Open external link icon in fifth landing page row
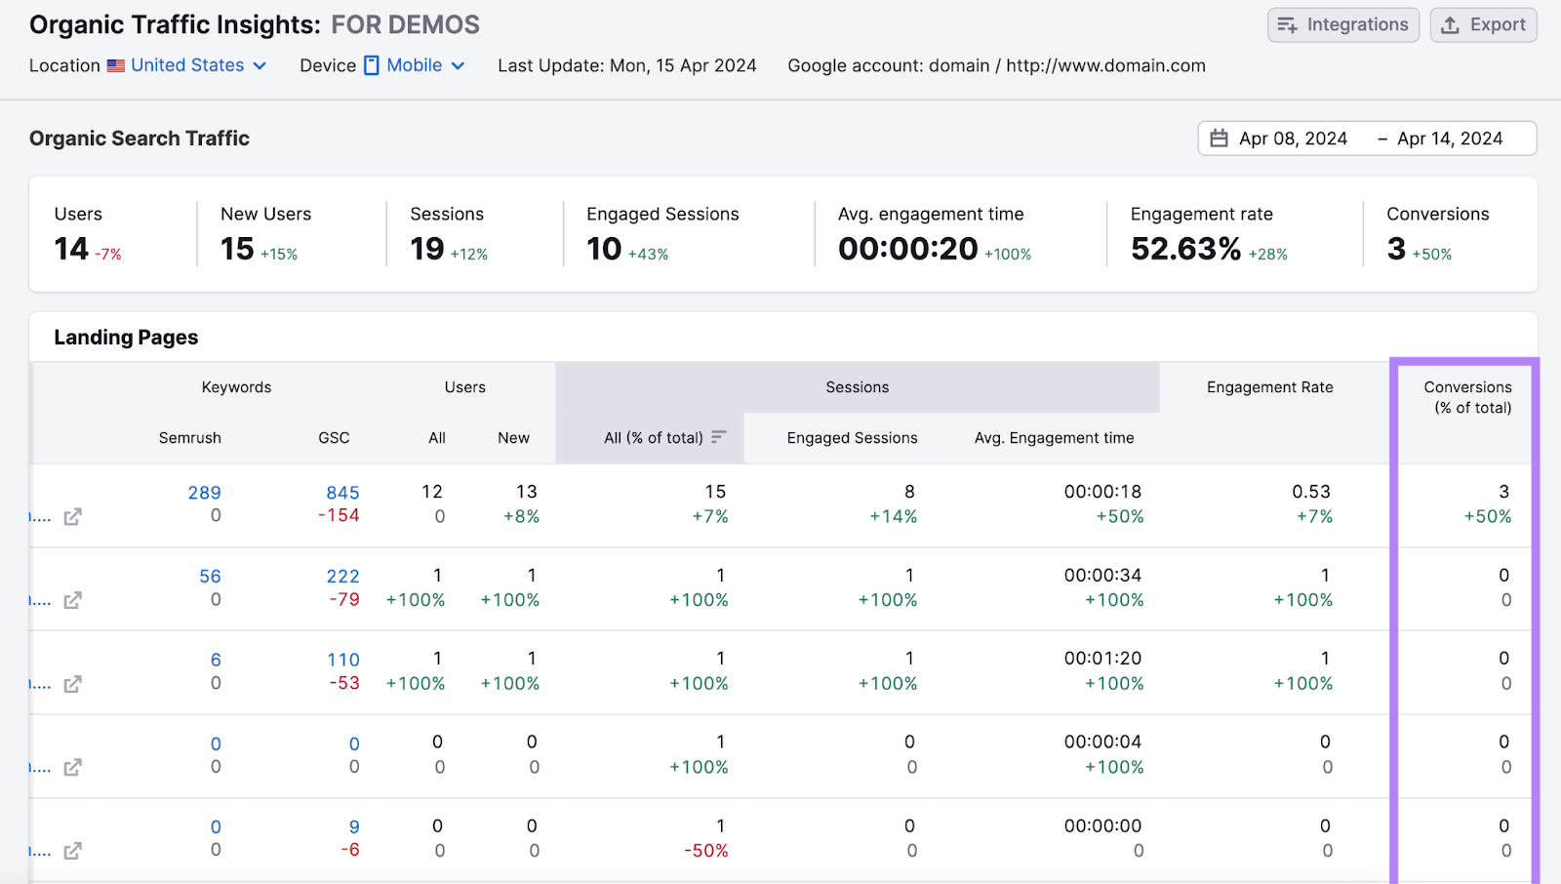Image resolution: width=1561 pixels, height=884 pixels. (x=72, y=852)
